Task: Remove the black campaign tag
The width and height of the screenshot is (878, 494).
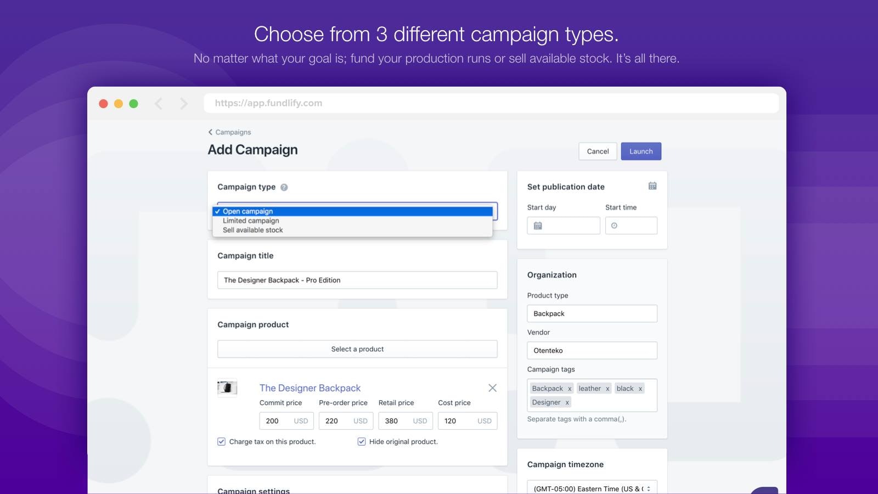Action: point(640,388)
